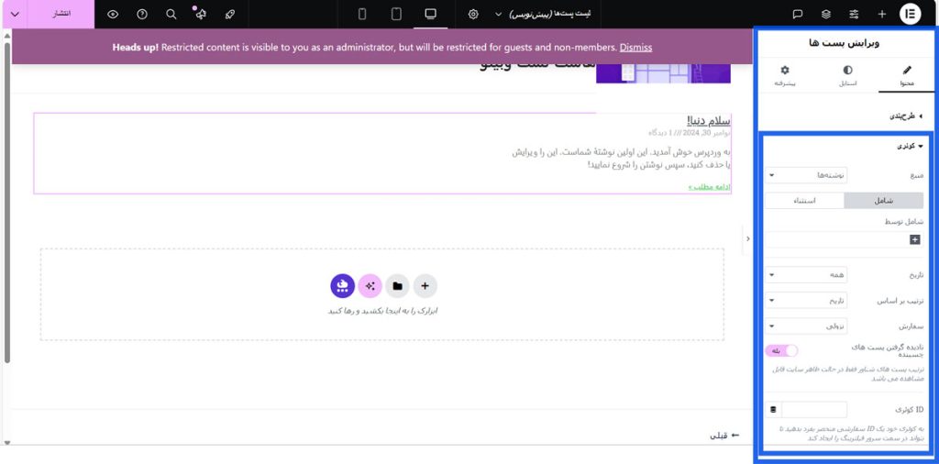Open publish options chevron beside انتشار
Image resolution: width=939 pixels, height=464 pixels.
click(15, 14)
